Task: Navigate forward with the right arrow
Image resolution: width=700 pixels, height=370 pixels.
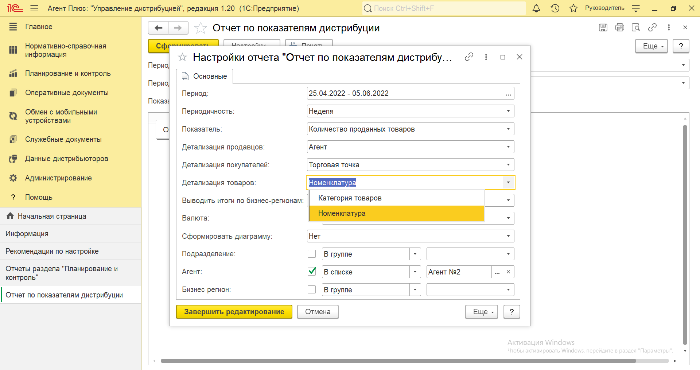Action: click(178, 28)
